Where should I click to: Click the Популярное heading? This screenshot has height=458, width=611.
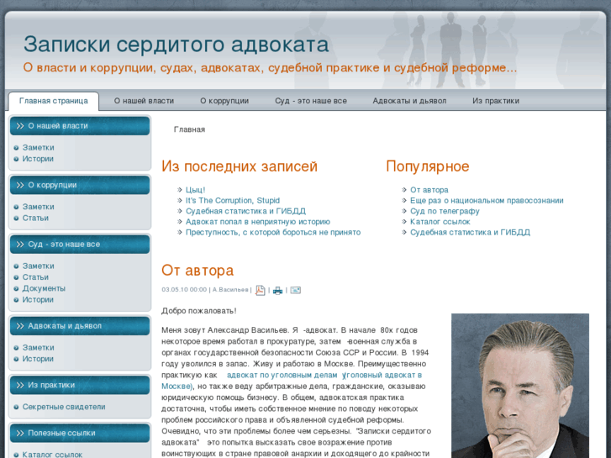pyautogui.click(x=428, y=166)
